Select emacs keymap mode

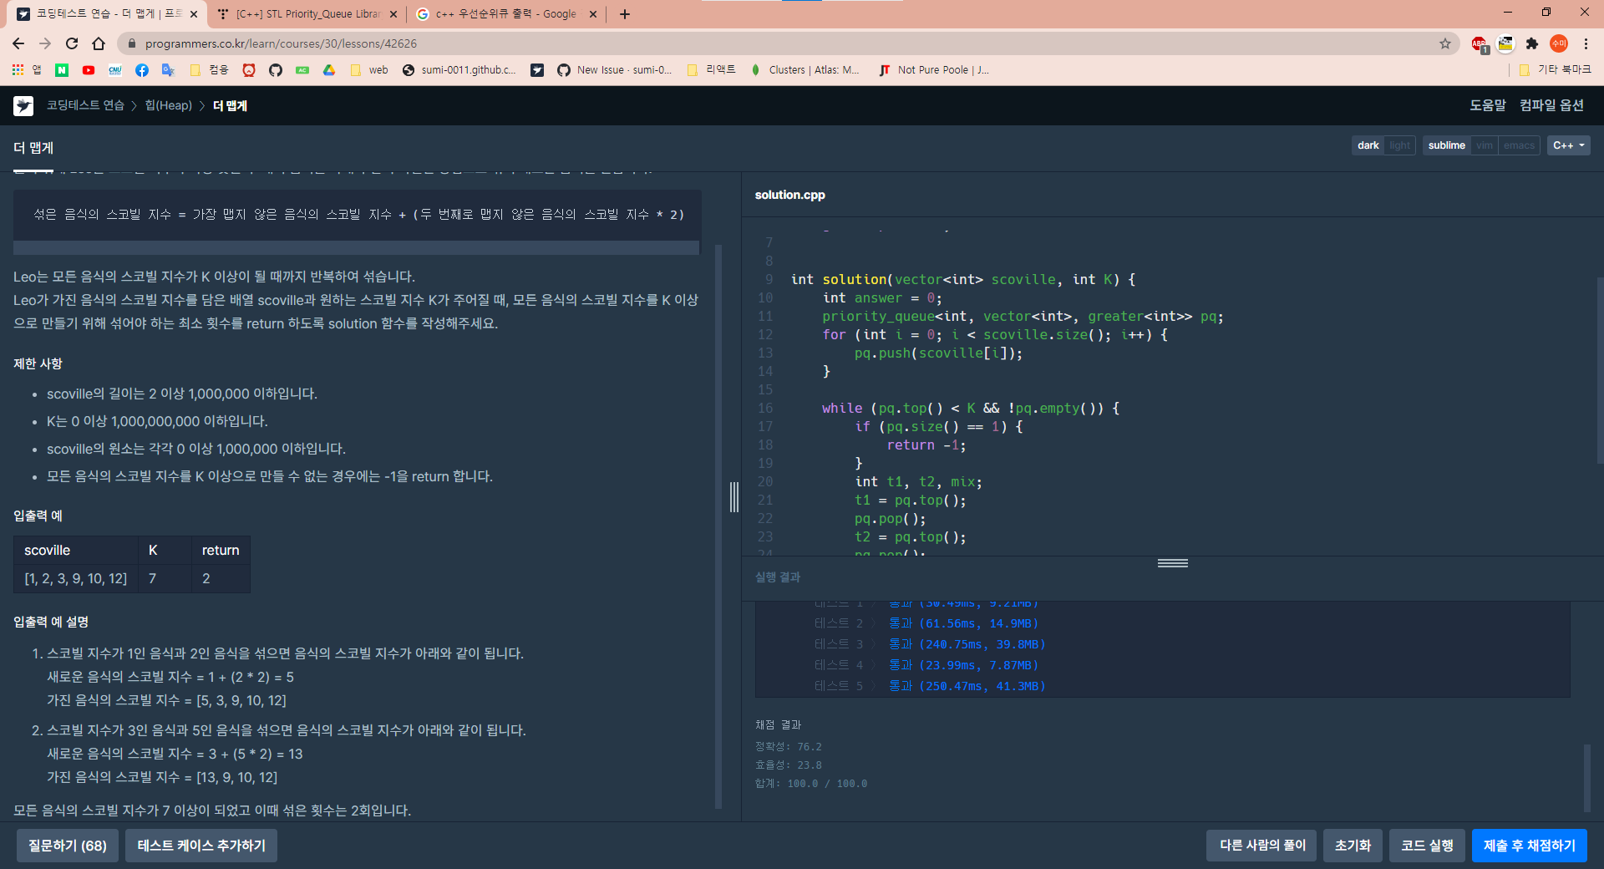pos(1519,145)
